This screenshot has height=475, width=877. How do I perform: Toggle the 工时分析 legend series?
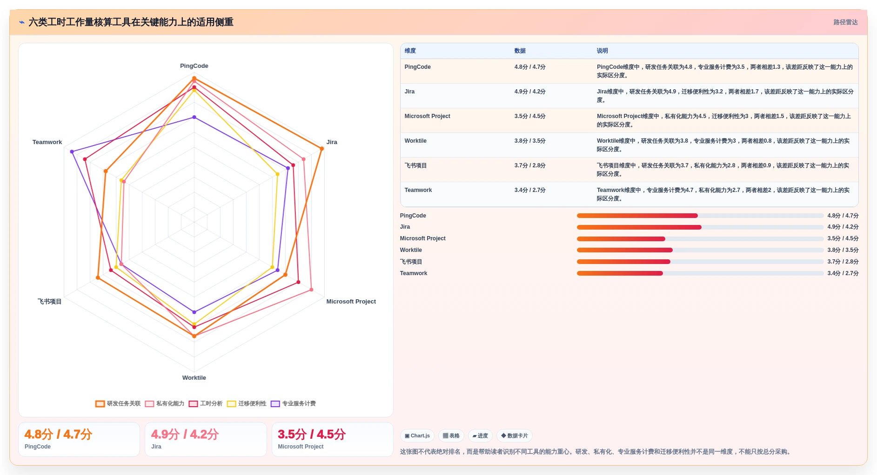pos(206,403)
